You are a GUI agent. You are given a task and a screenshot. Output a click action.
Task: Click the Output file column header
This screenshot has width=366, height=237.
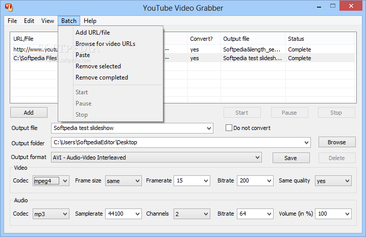(x=253, y=39)
